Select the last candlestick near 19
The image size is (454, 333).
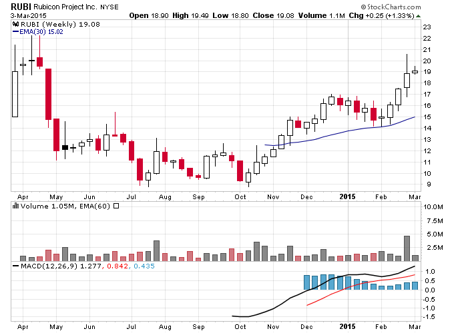[x=415, y=71]
